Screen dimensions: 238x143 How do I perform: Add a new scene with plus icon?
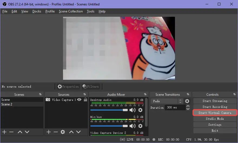coord(4,132)
